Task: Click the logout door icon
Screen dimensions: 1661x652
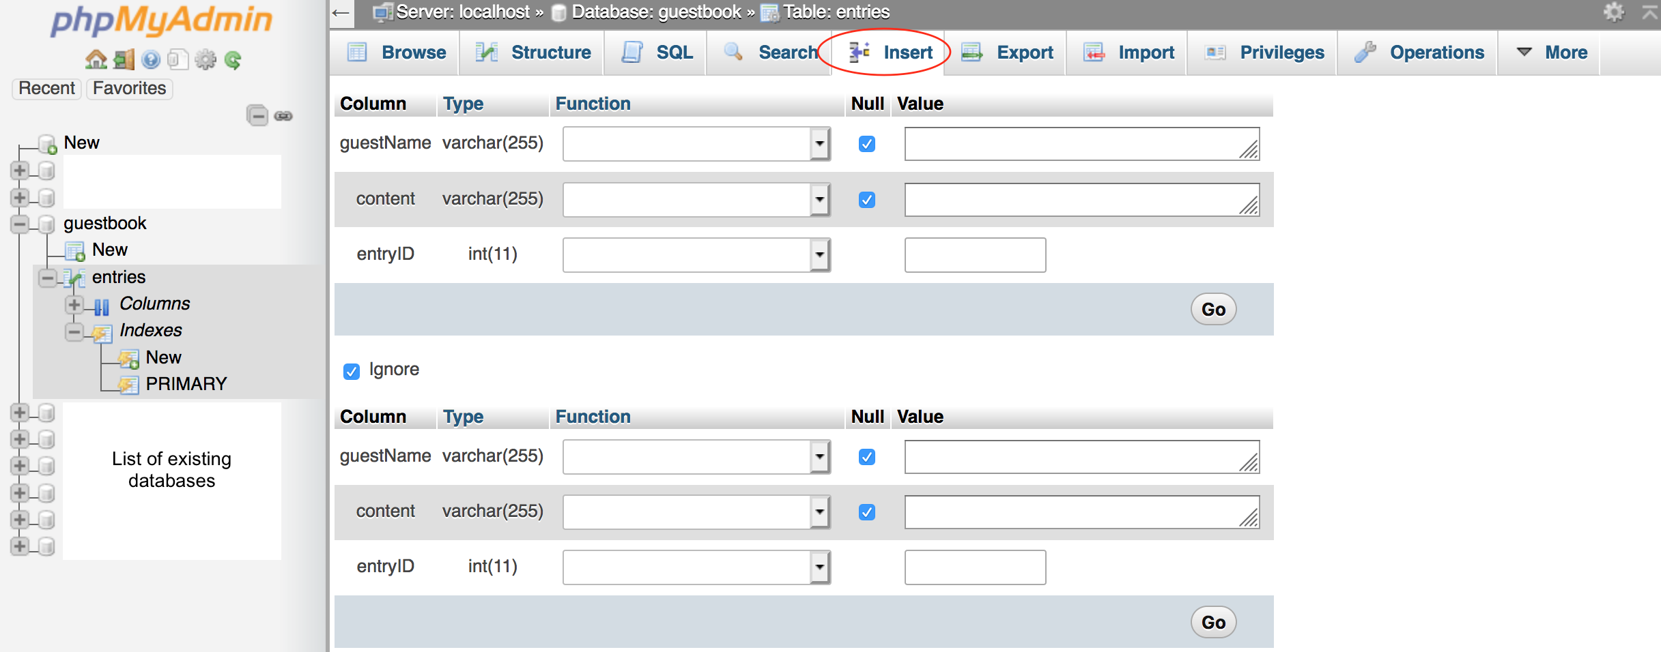Action: pyautogui.click(x=123, y=59)
